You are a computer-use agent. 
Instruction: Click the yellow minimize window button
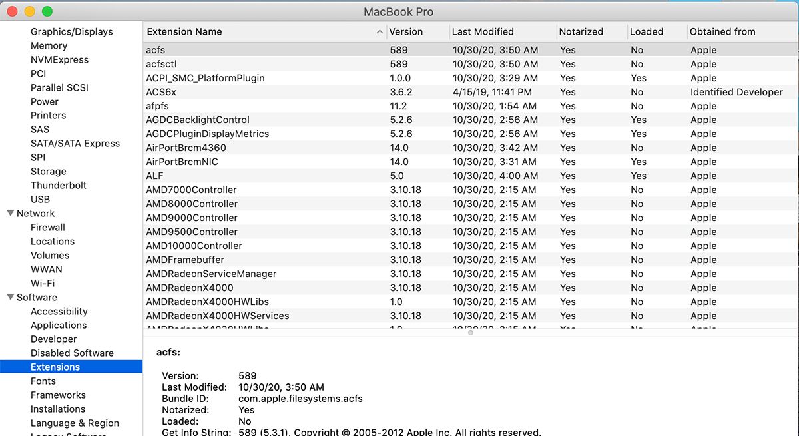(x=29, y=11)
